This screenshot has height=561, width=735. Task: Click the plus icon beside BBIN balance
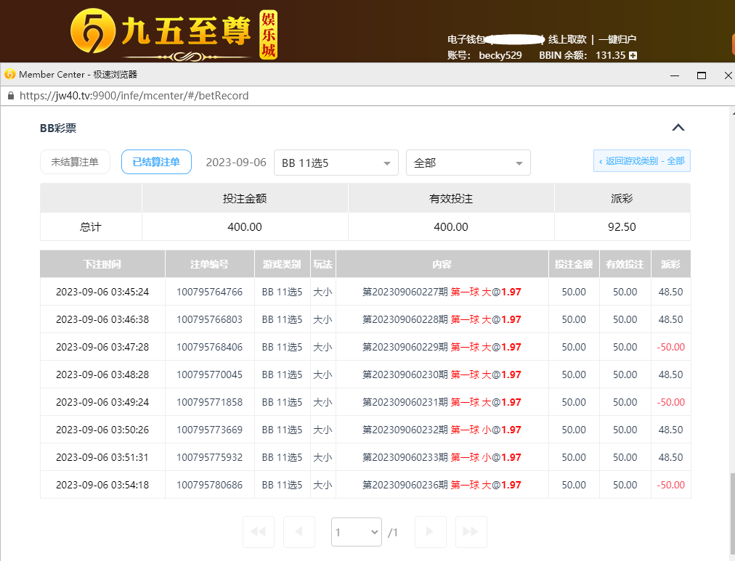633,55
